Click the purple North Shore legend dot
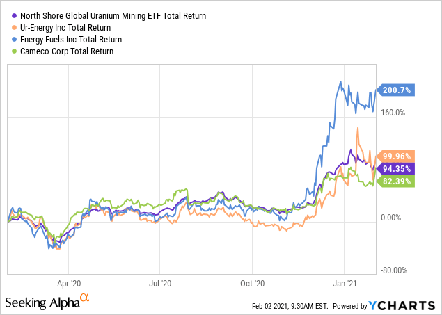 [x=15, y=16]
